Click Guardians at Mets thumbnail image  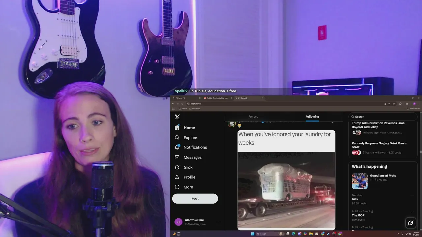pyautogui.click(x=360, y=181)
